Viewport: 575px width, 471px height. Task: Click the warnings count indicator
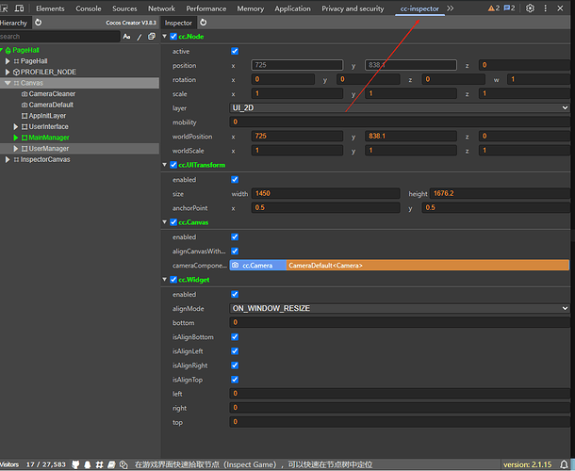(494, 8)
